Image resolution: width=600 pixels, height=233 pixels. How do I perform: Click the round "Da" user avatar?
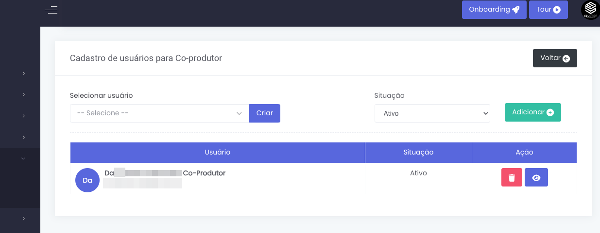[x=87, y=180]
